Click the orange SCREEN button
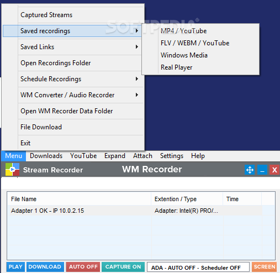This screenshot has height=273, width=280. pyautogui.click(x=265, y=267)
